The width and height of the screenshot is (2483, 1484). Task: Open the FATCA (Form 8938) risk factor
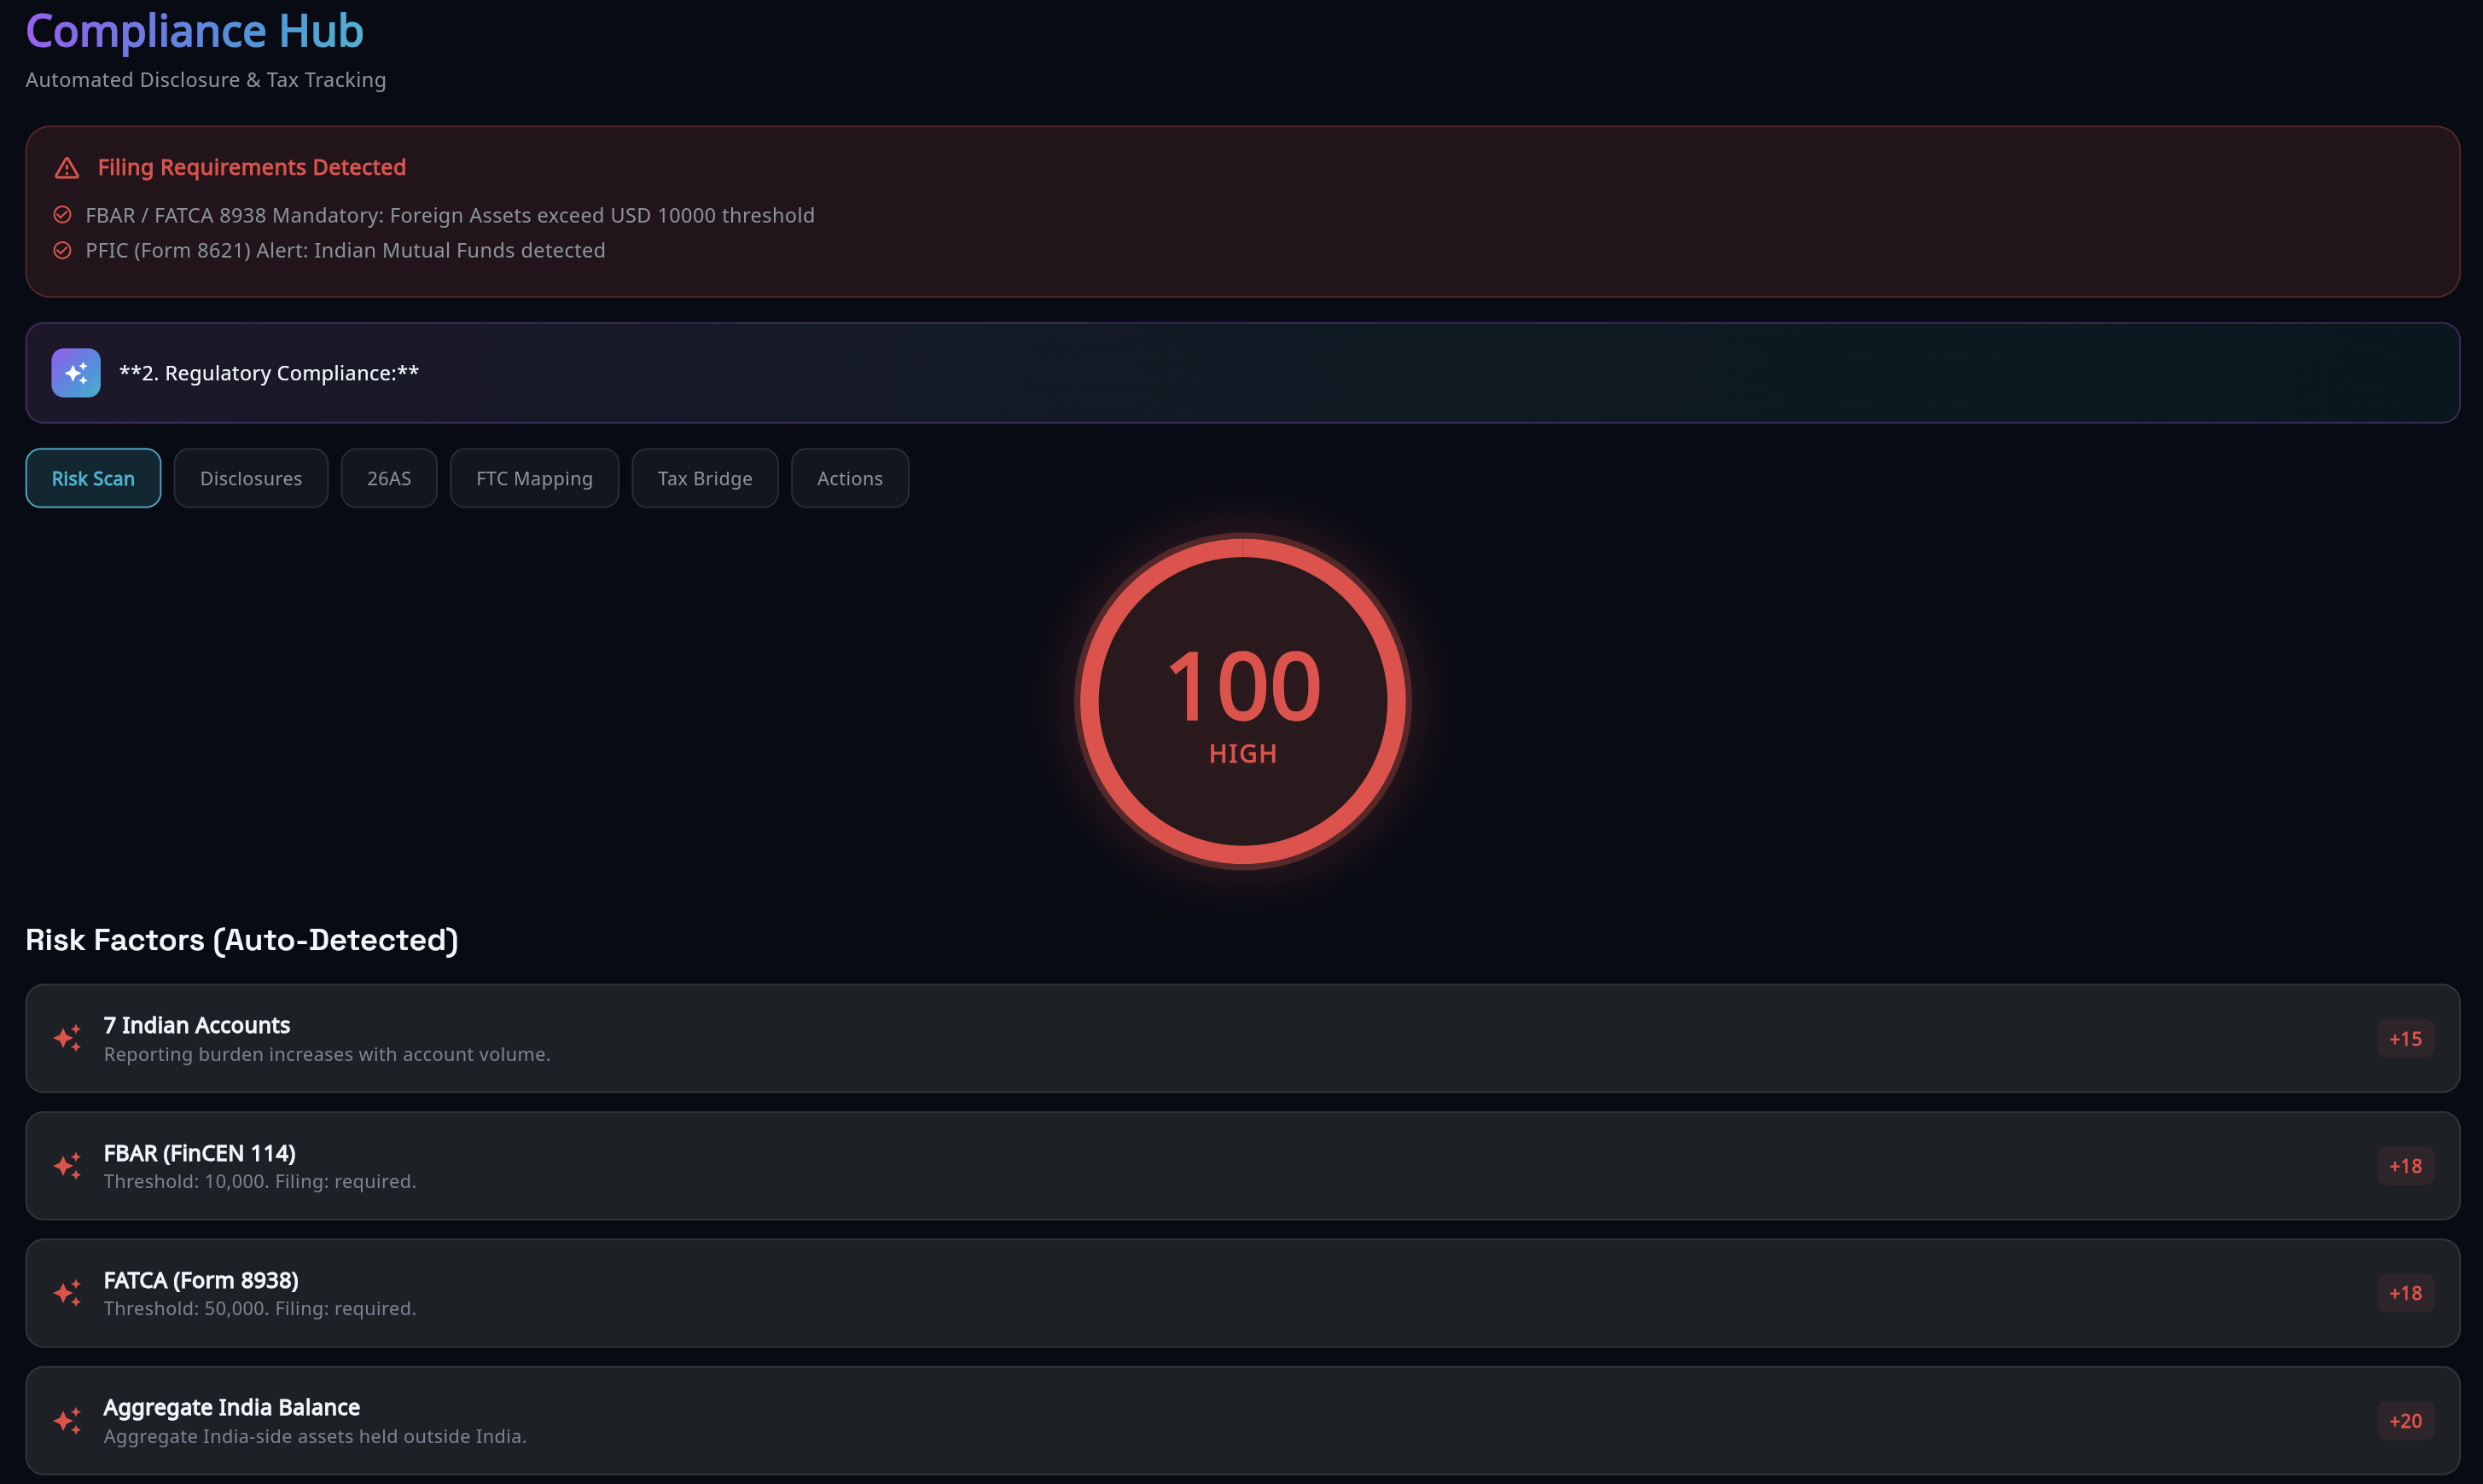click(1242, 1293)
